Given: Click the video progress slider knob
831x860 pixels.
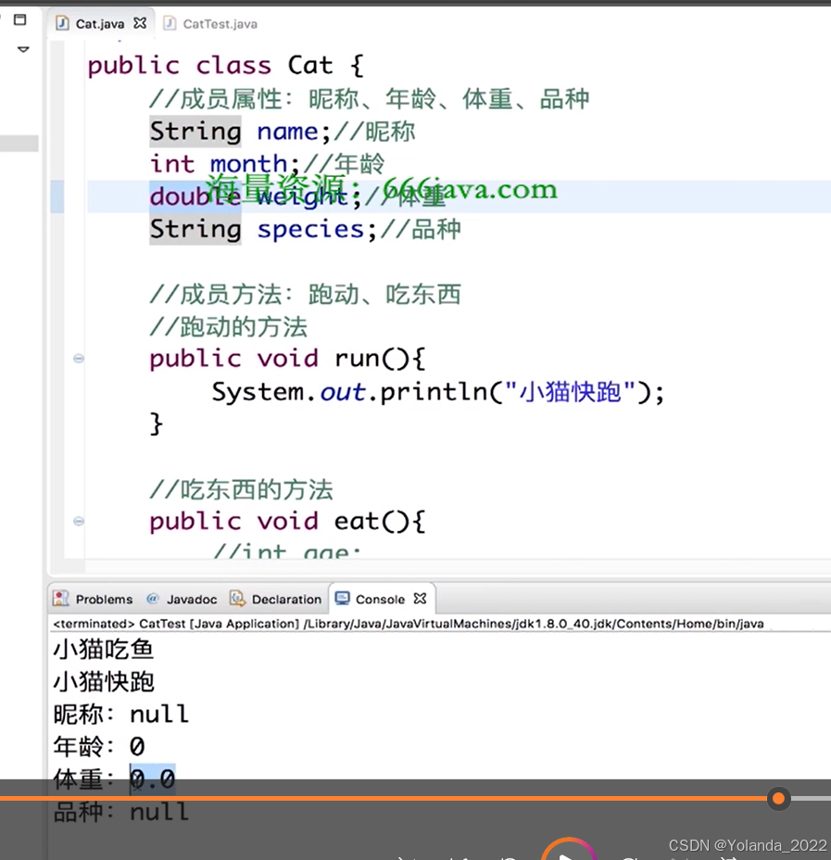Looking at the screenshot, I should pos(778,799).
